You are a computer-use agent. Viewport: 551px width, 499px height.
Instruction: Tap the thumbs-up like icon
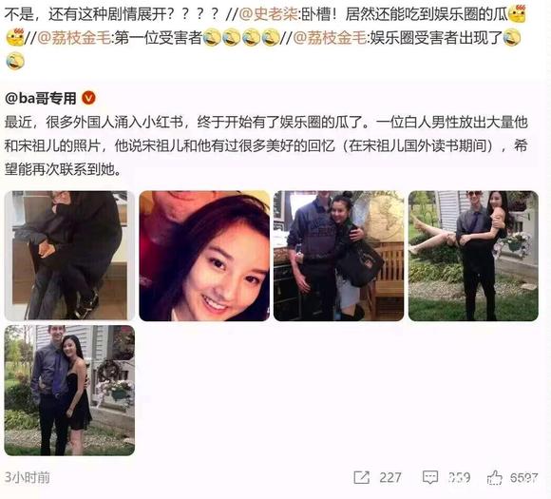(494, 477)
